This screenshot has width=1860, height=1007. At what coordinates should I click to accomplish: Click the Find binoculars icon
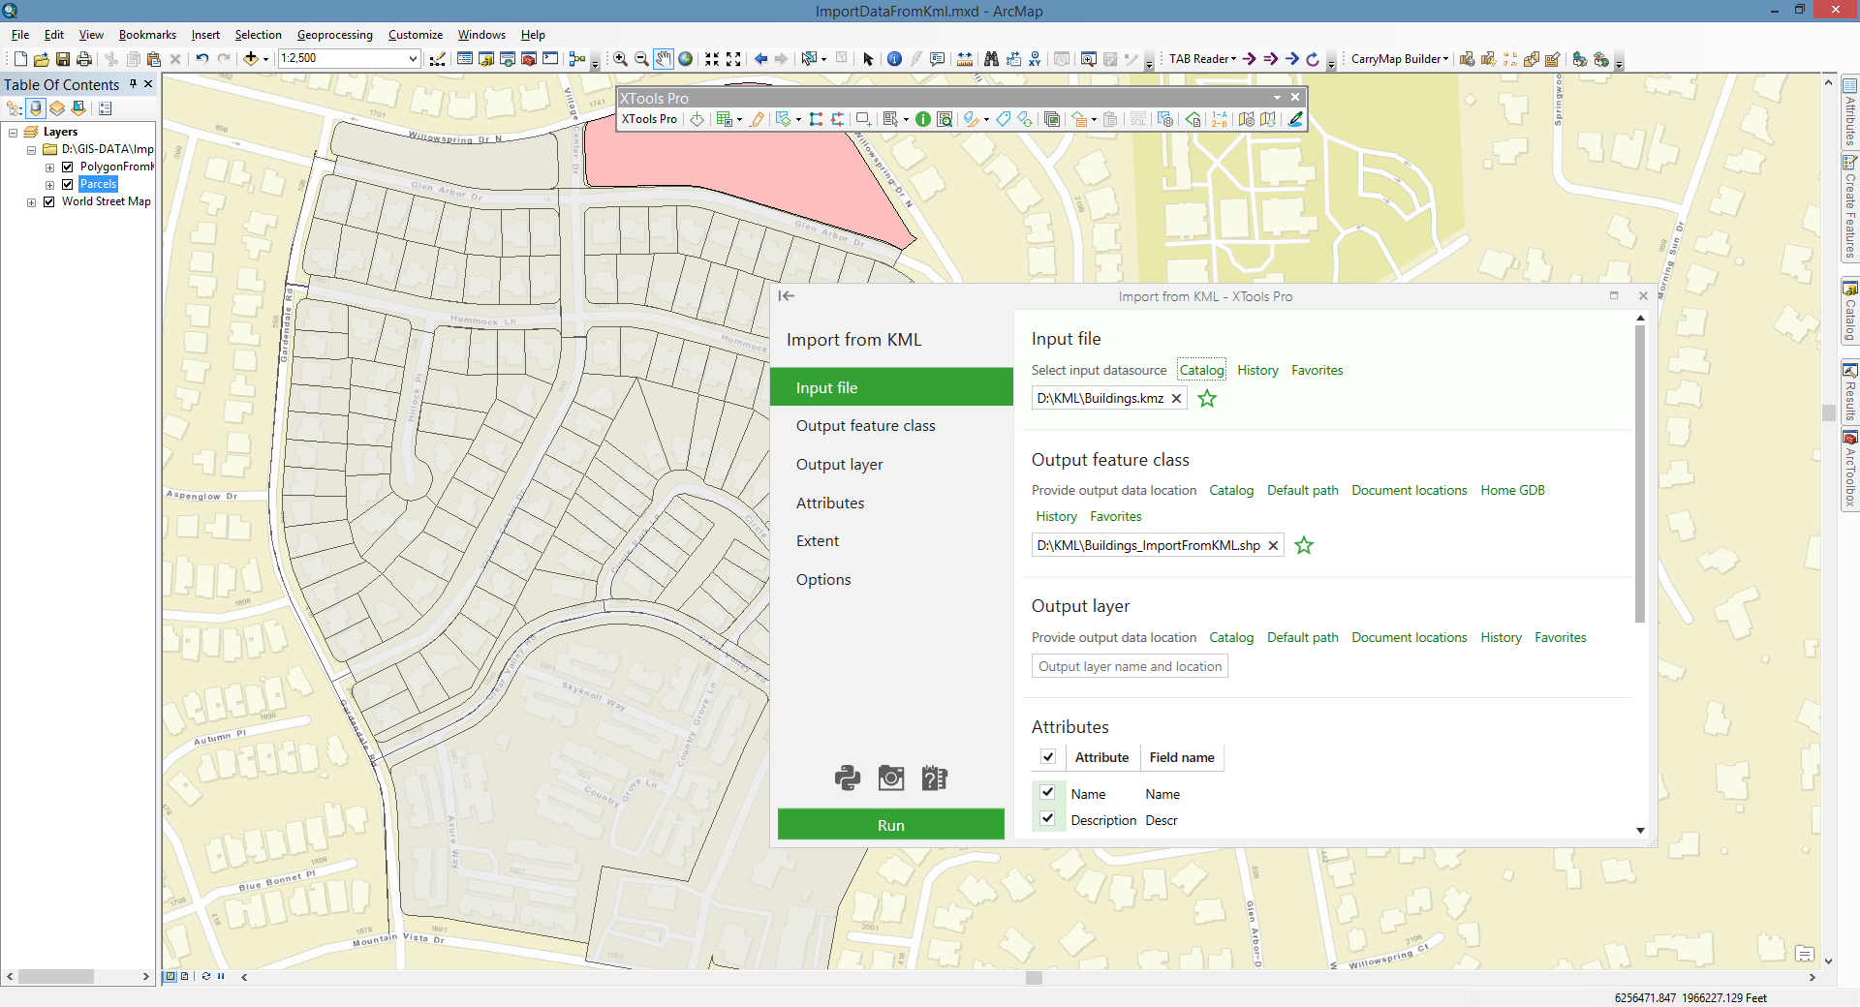[x=991, y=59]
